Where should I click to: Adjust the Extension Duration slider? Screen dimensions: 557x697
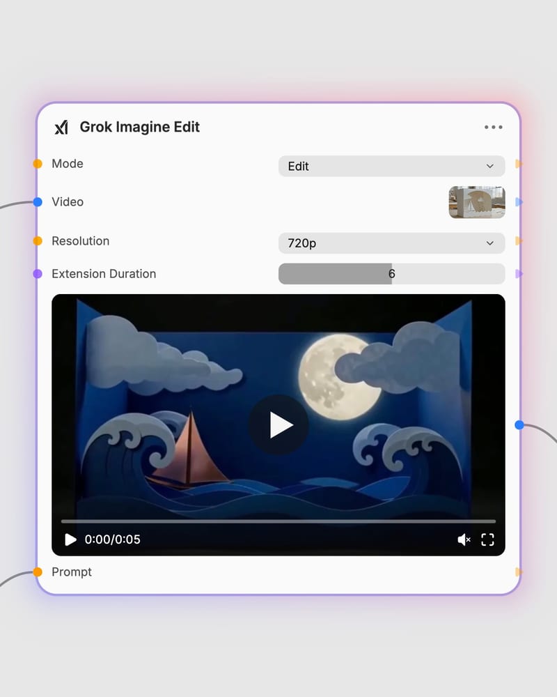391,274
